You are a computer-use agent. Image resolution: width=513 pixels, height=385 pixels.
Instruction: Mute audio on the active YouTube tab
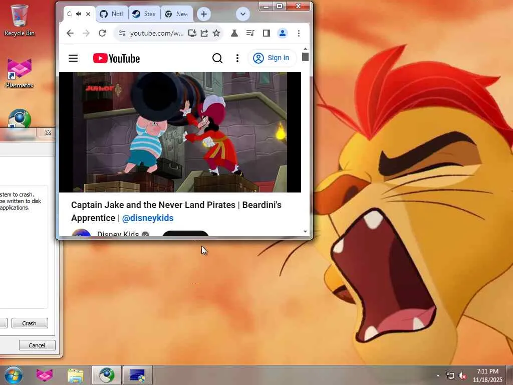79,14
